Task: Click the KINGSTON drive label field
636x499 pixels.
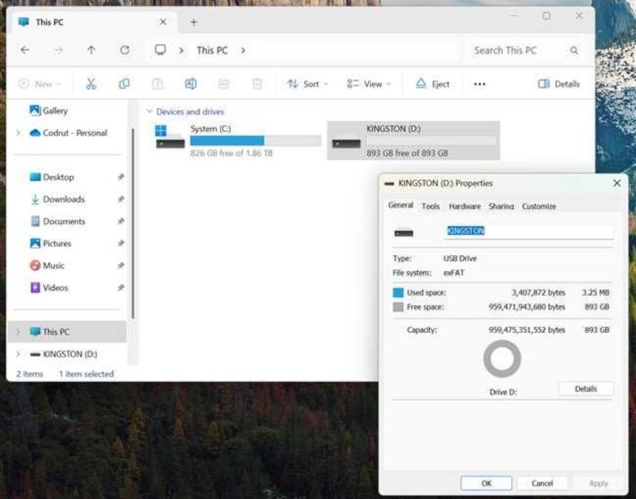Action: click(528, 231)
